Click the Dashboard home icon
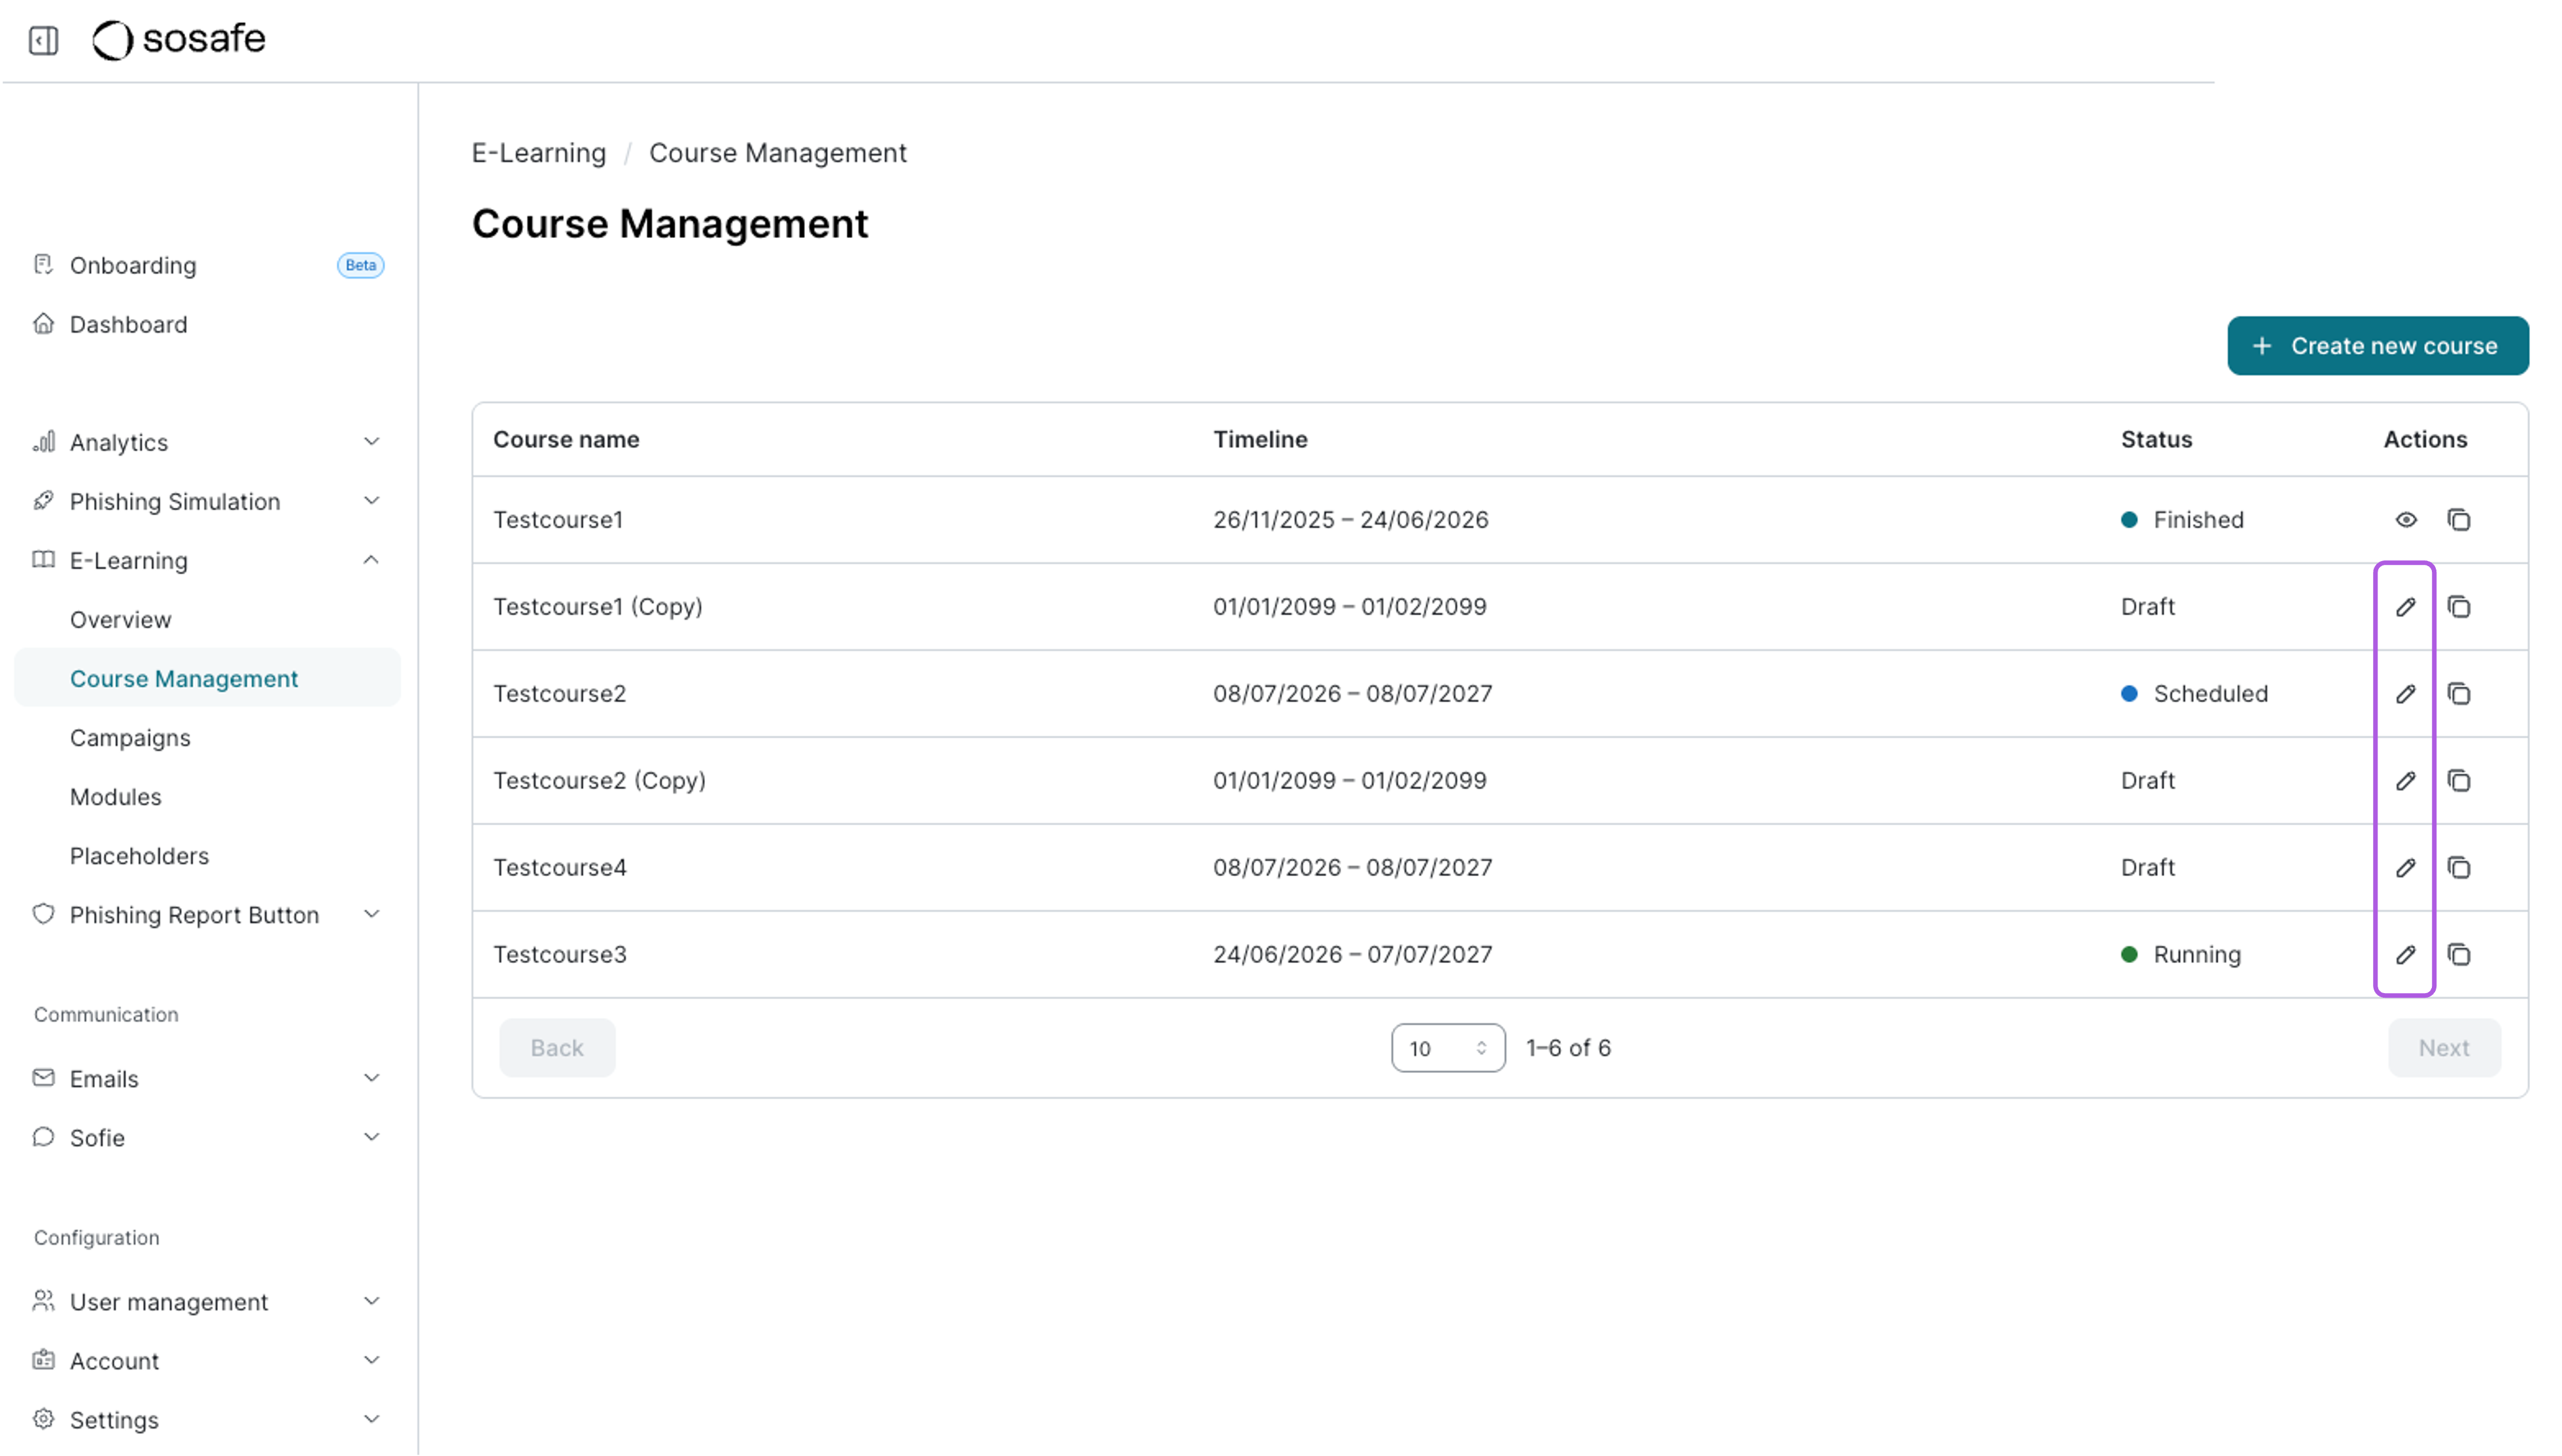Screen dimensions: 2562x1456 click(43, 323)
